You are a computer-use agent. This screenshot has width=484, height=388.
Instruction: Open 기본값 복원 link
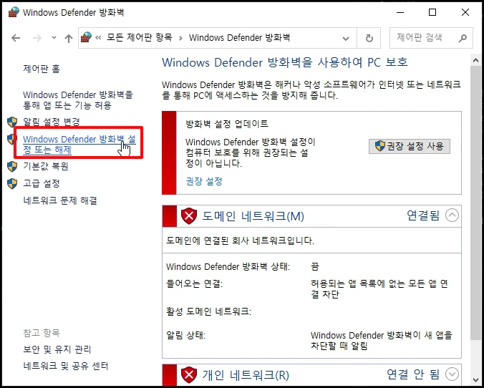click(x=46, y=166)
